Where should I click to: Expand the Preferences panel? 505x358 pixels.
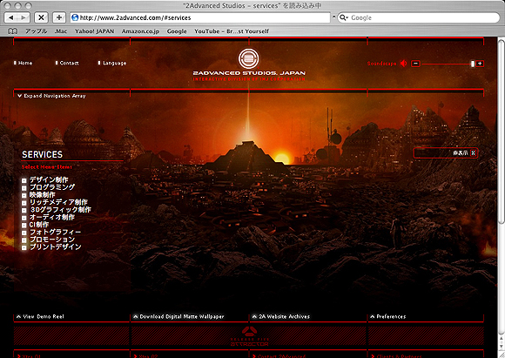[388, 316]
